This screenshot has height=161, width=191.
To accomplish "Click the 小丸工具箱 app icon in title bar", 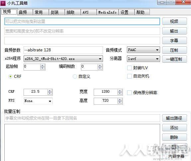I will click(3, 3).
